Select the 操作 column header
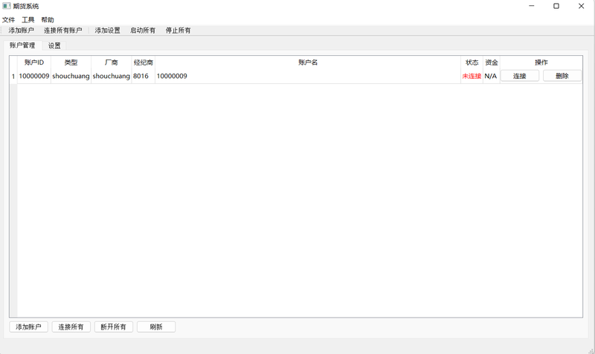 pos(541,62)
